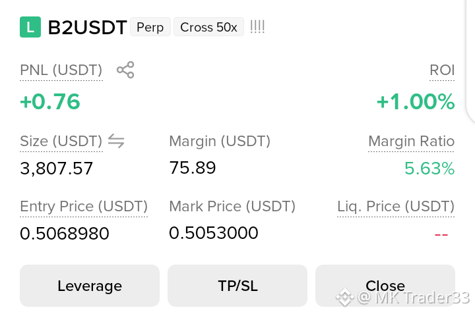Viewport: 475px width, 314px height.
Task: Open the B2USDT pair title
Action: coord(87,28)
